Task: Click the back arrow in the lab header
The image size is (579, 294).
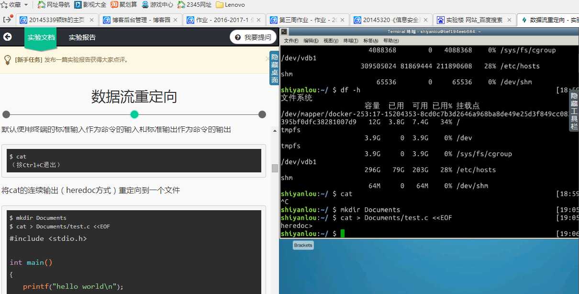Action: [x=7, y=37]
